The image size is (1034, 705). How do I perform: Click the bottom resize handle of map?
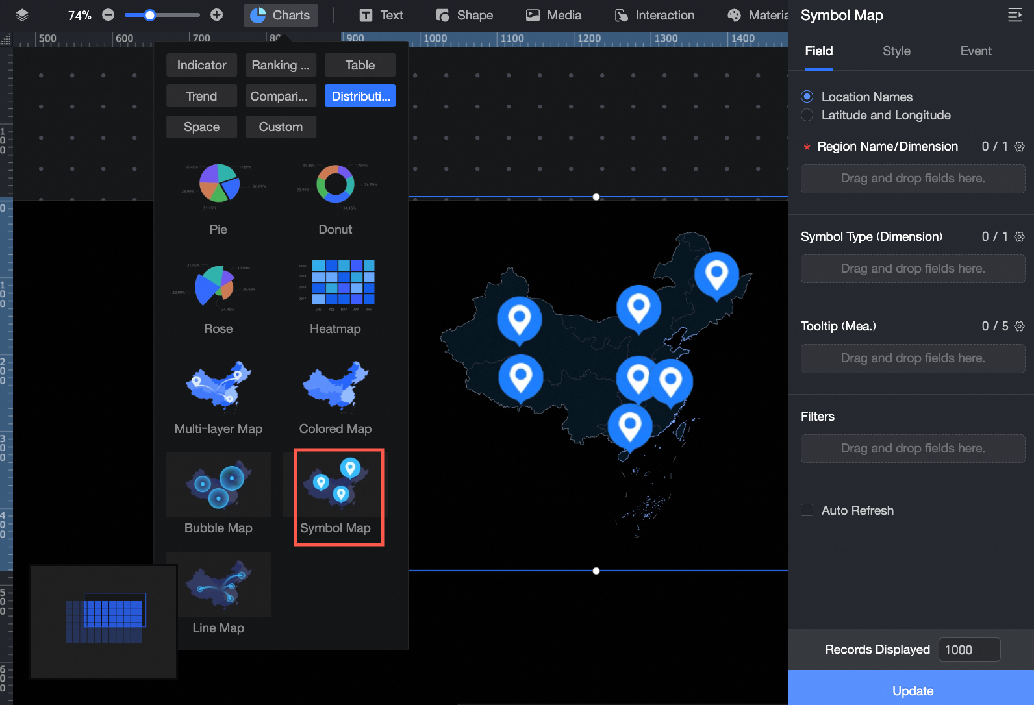coord(596,571)
